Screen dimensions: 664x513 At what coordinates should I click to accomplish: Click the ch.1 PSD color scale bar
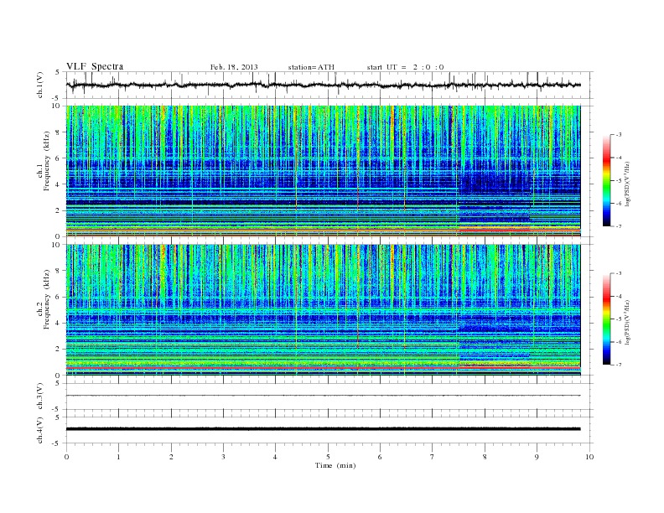coord(606,180)
